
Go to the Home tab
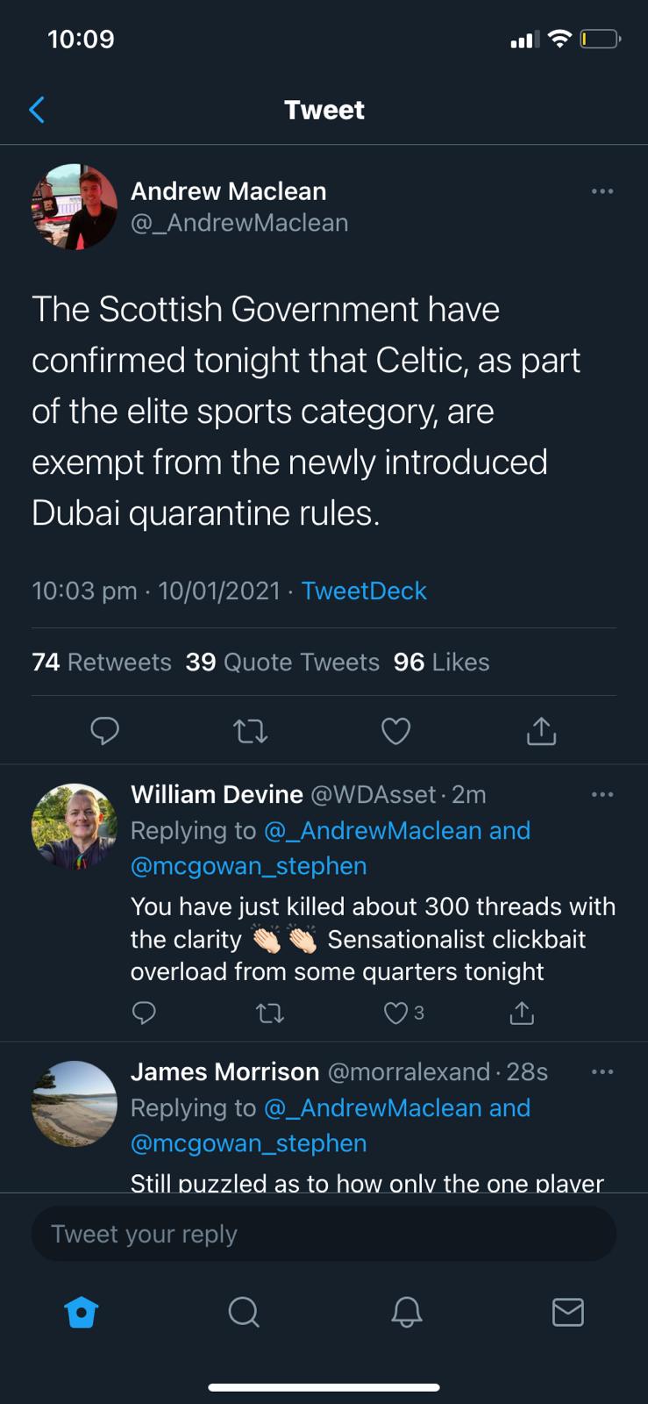click(82, 1313)
